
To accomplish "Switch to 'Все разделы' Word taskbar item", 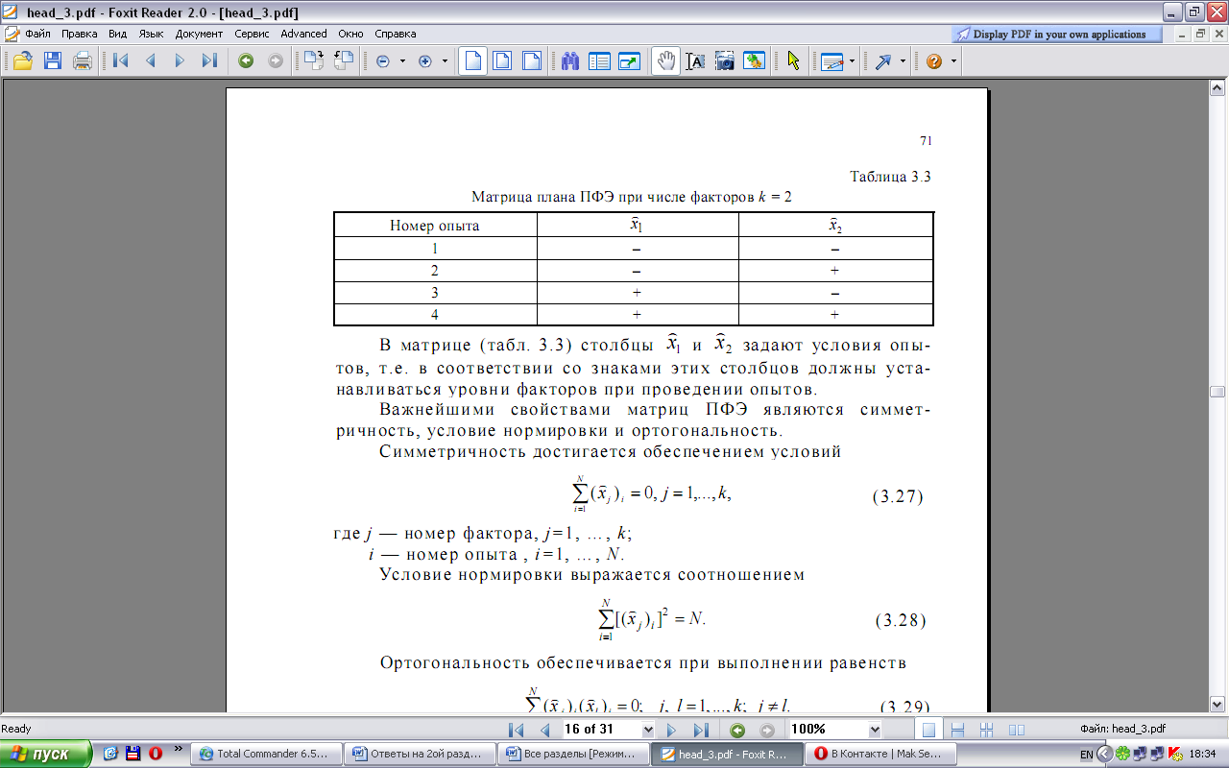I will coord(574,754).
